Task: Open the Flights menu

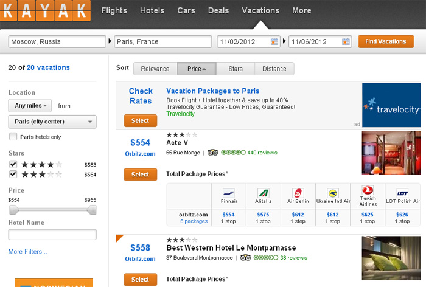Action: coord(114,10)
